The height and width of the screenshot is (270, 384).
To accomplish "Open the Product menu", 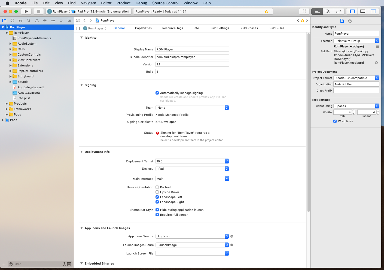I will (124, 3).
